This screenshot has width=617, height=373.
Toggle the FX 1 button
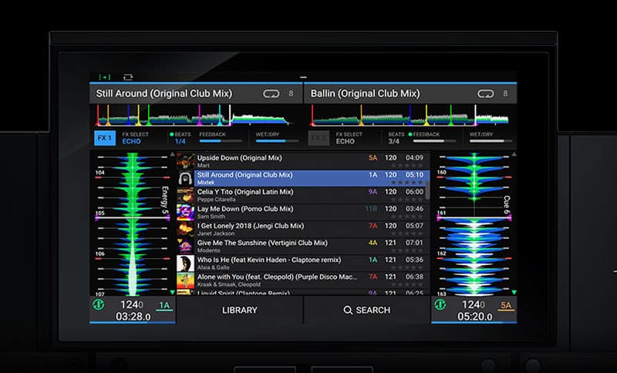105,138
